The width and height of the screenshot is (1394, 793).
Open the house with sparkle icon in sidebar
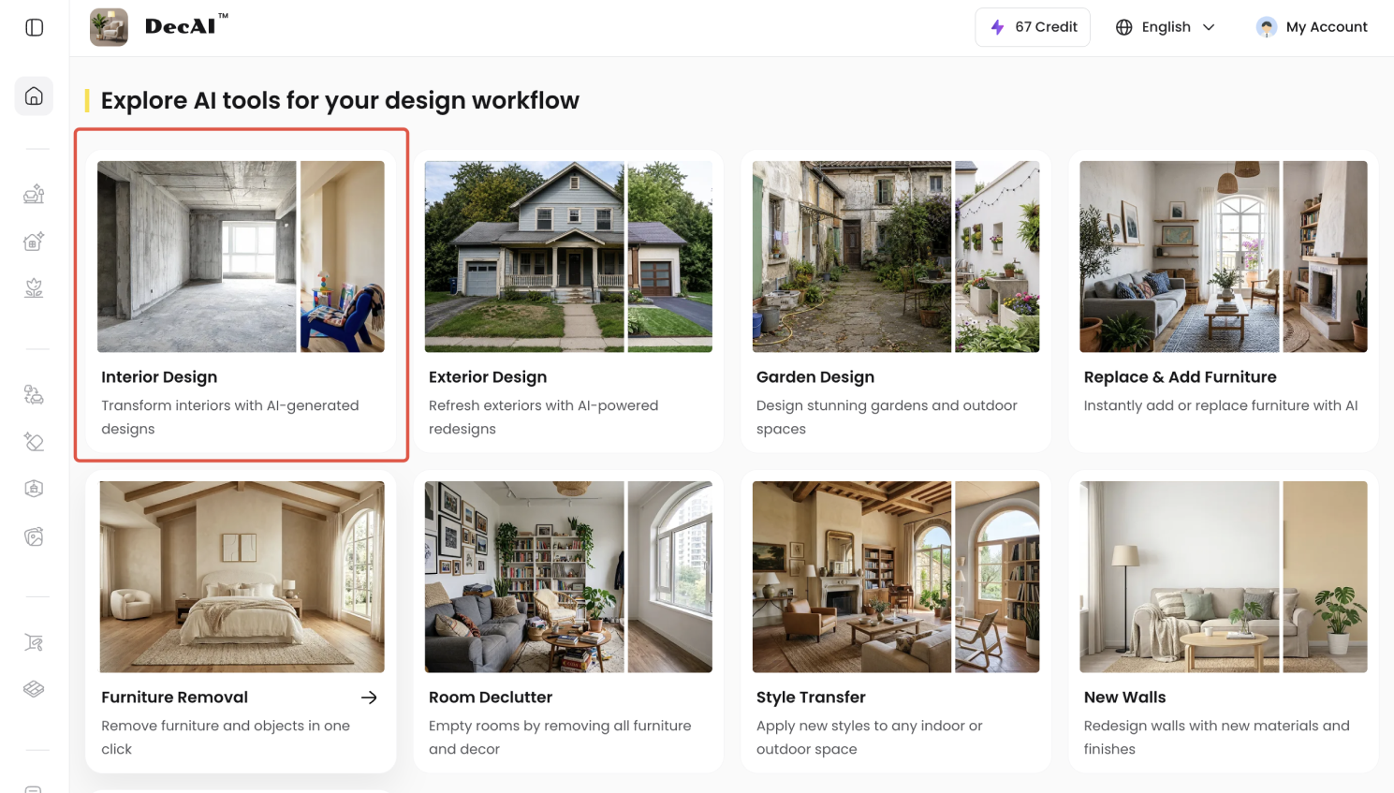(x=34, y=242)
